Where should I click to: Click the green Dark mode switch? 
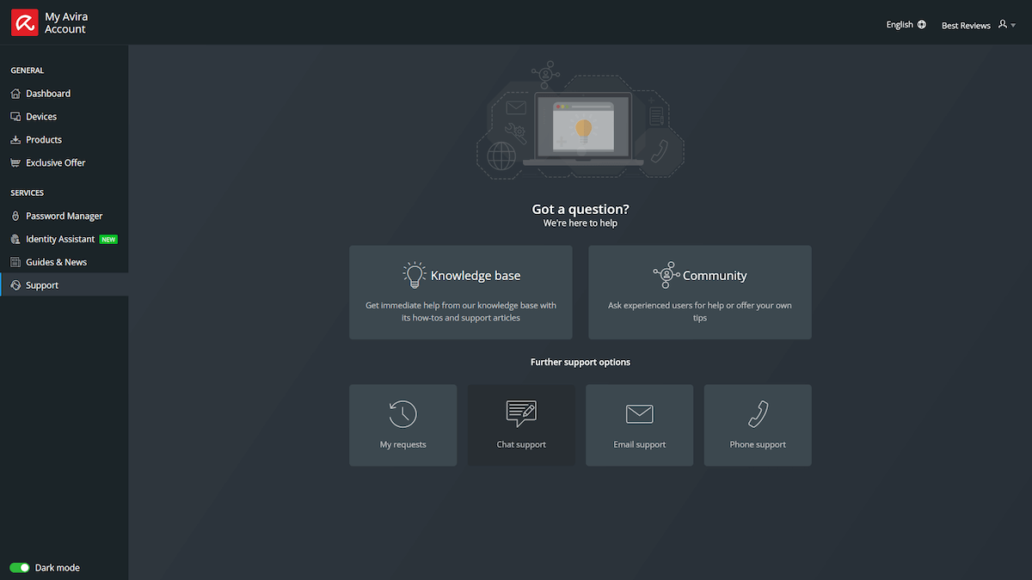pos(18,567)
